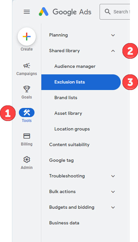Click the Bulk actions label

[x=62, y=192]
